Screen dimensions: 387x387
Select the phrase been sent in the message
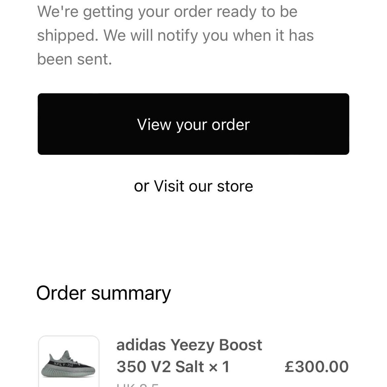pyautogui.click(x=75, y=58)
